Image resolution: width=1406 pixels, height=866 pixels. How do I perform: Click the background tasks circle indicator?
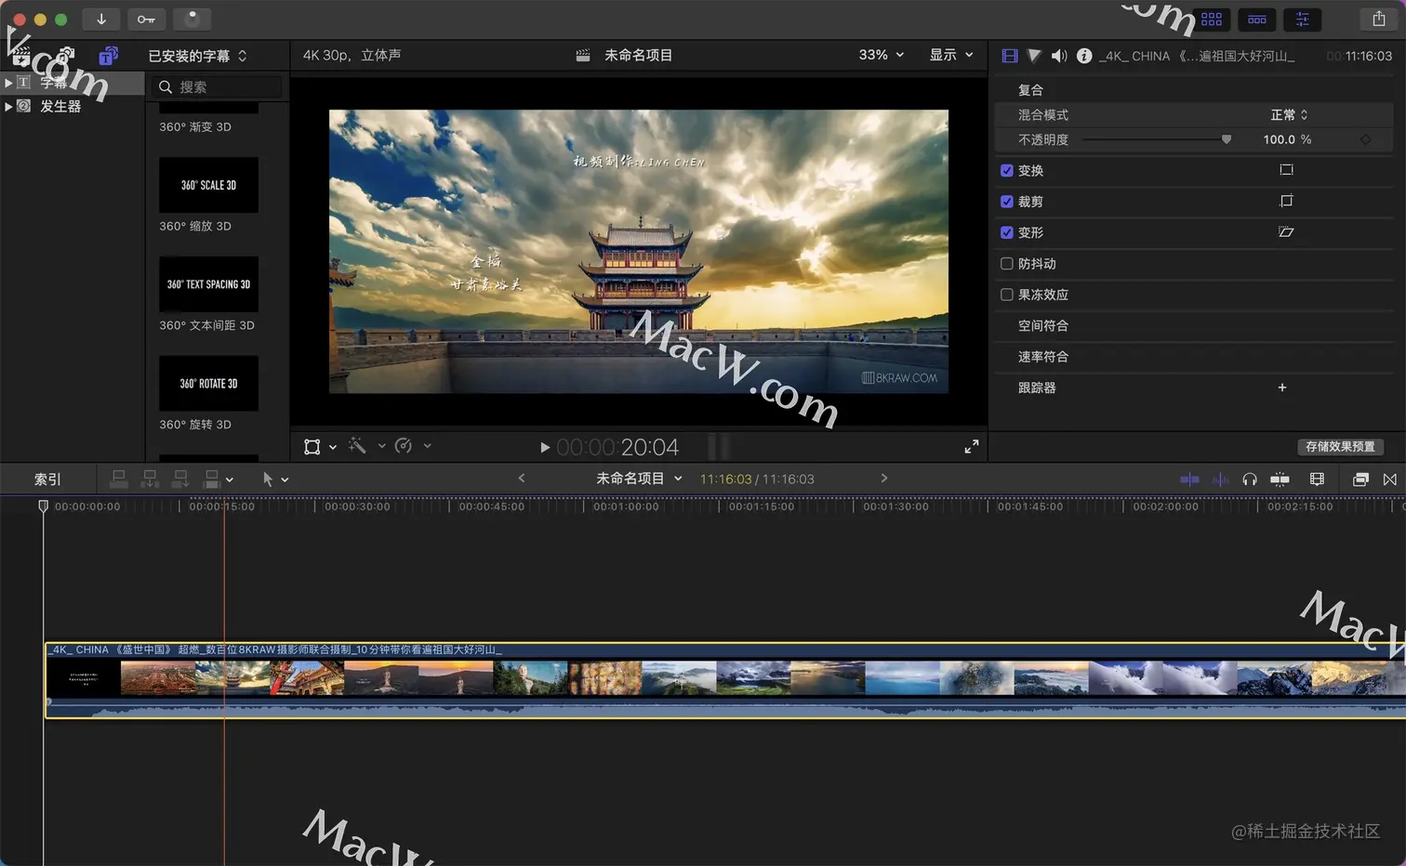point(192,19)
